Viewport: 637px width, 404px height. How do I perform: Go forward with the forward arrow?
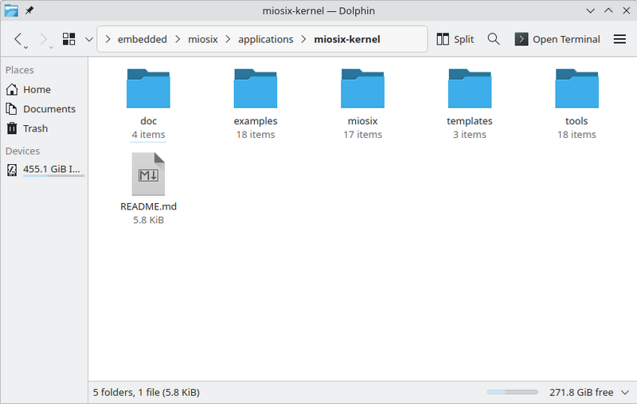tap(43, 39)
